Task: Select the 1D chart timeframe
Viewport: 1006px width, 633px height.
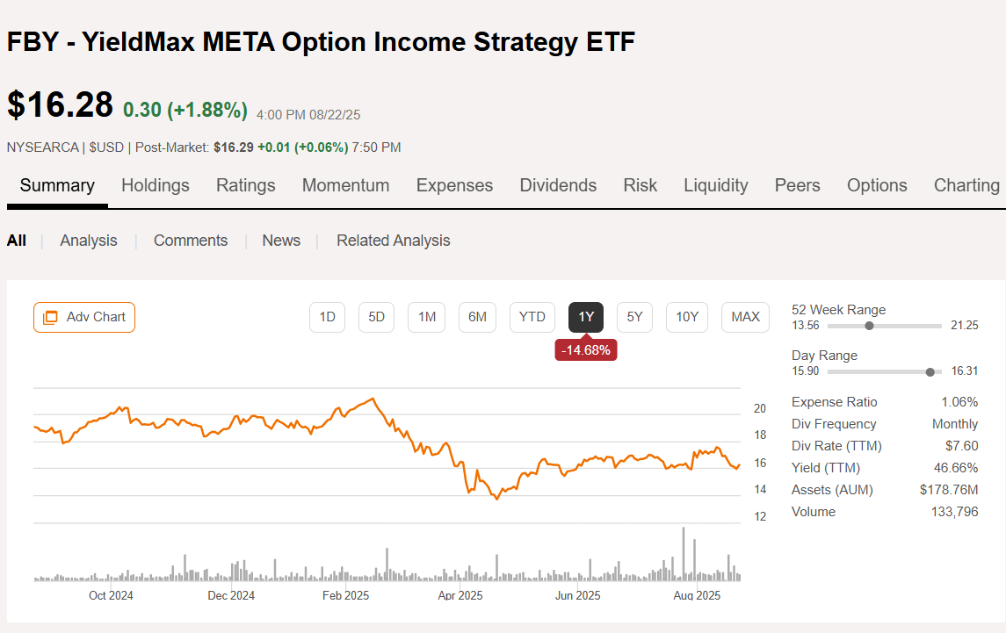Action: pyautogui.click(x=327, y=317)
